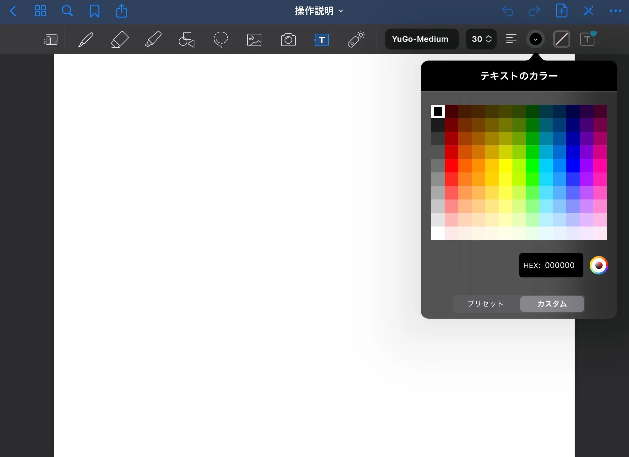Open the Camera tool

click(x=288, y=40)
